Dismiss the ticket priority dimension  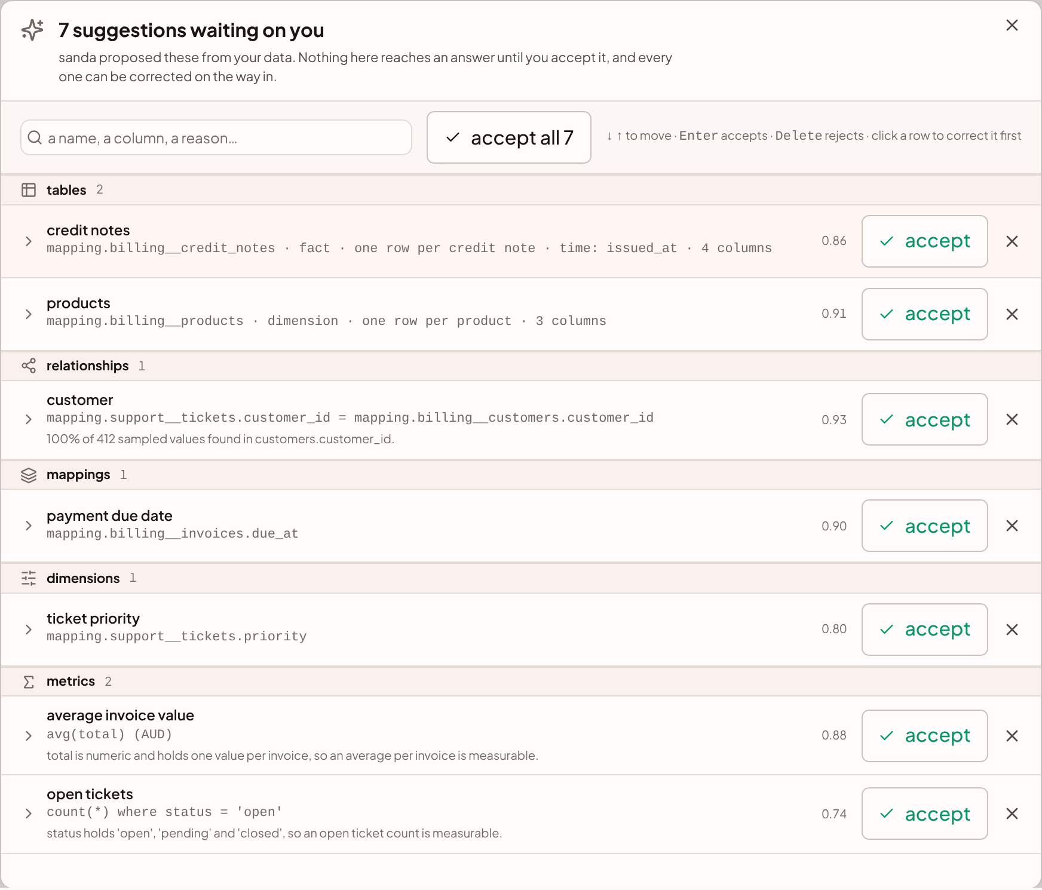point(1012,630)
